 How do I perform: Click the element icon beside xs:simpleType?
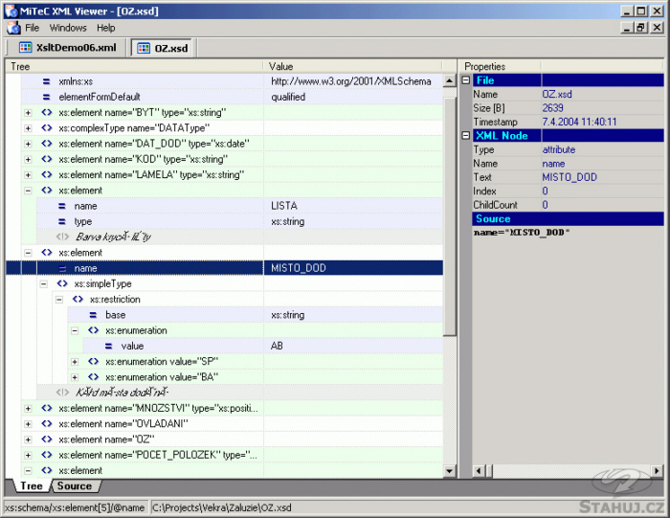62,283
